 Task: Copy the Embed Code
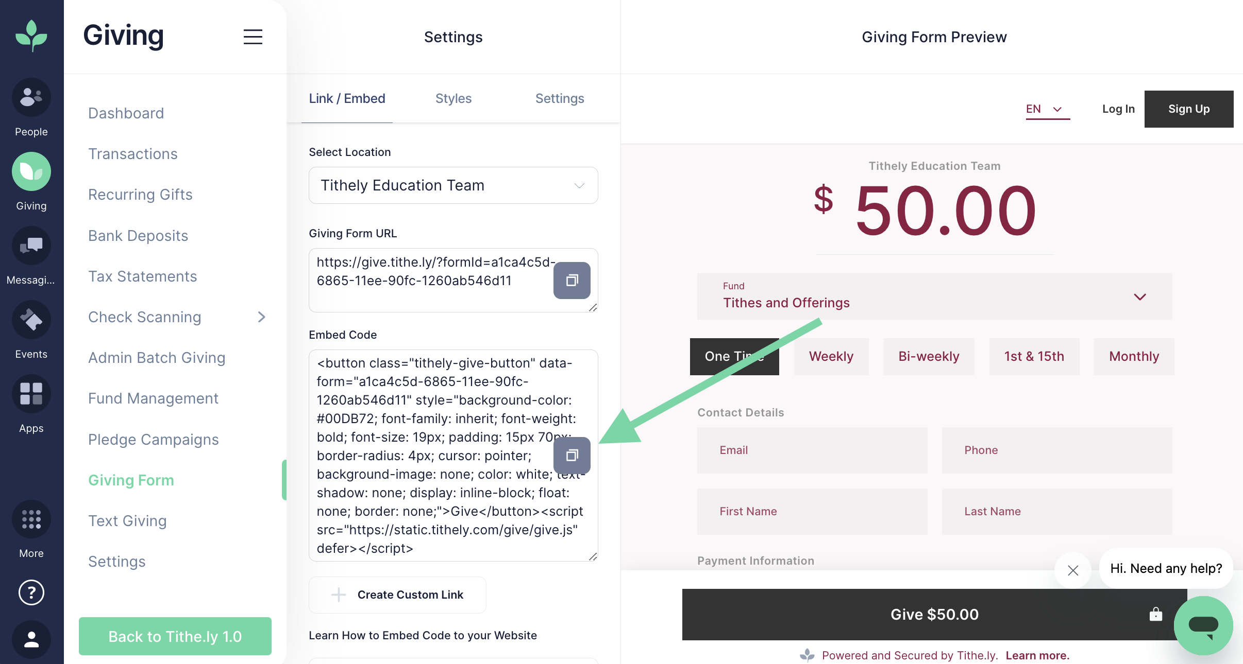pyautogui.click(x=572, y=456)
